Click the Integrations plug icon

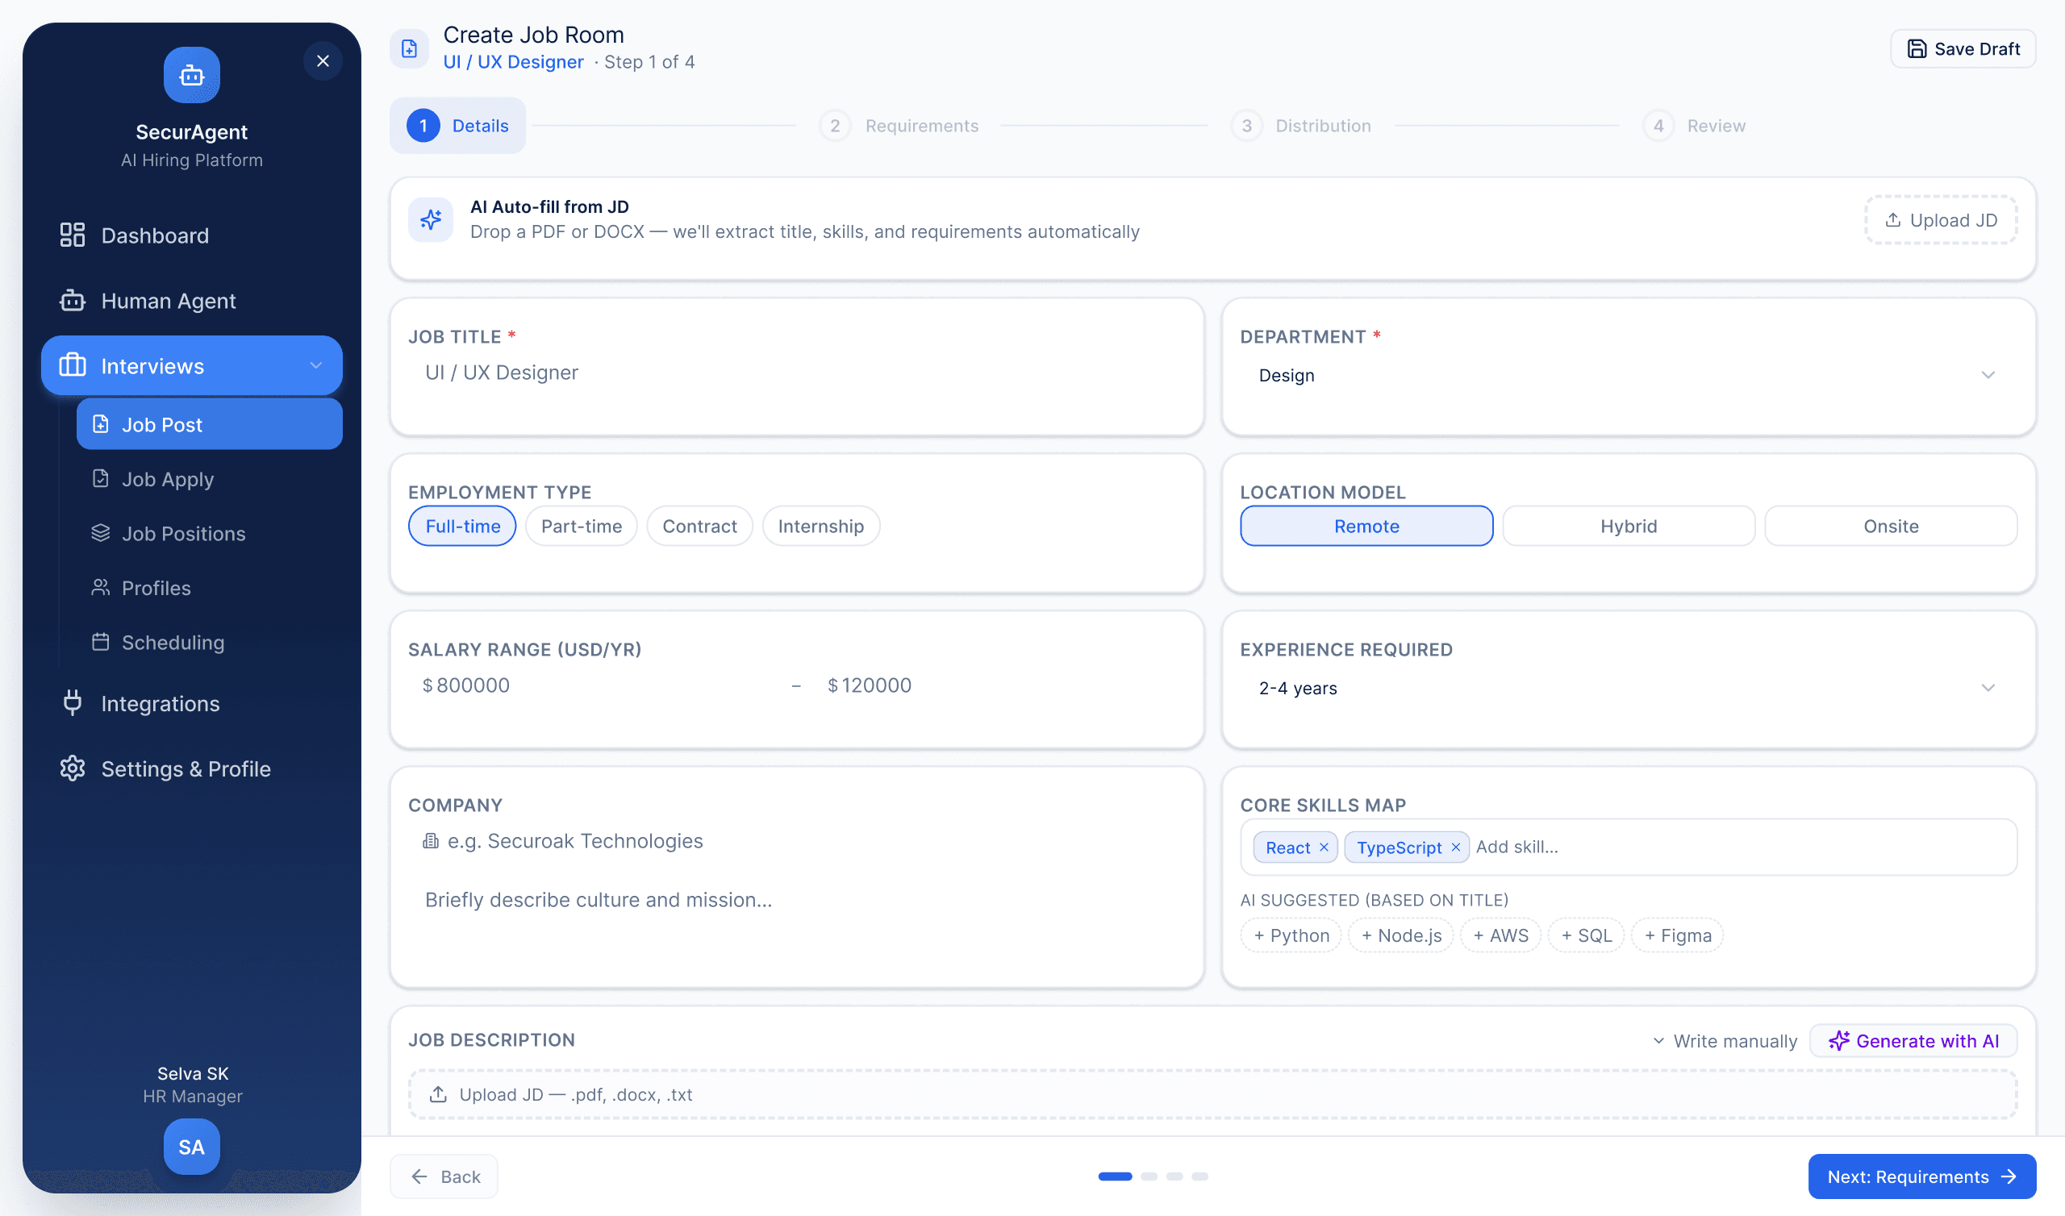point(72,703)
